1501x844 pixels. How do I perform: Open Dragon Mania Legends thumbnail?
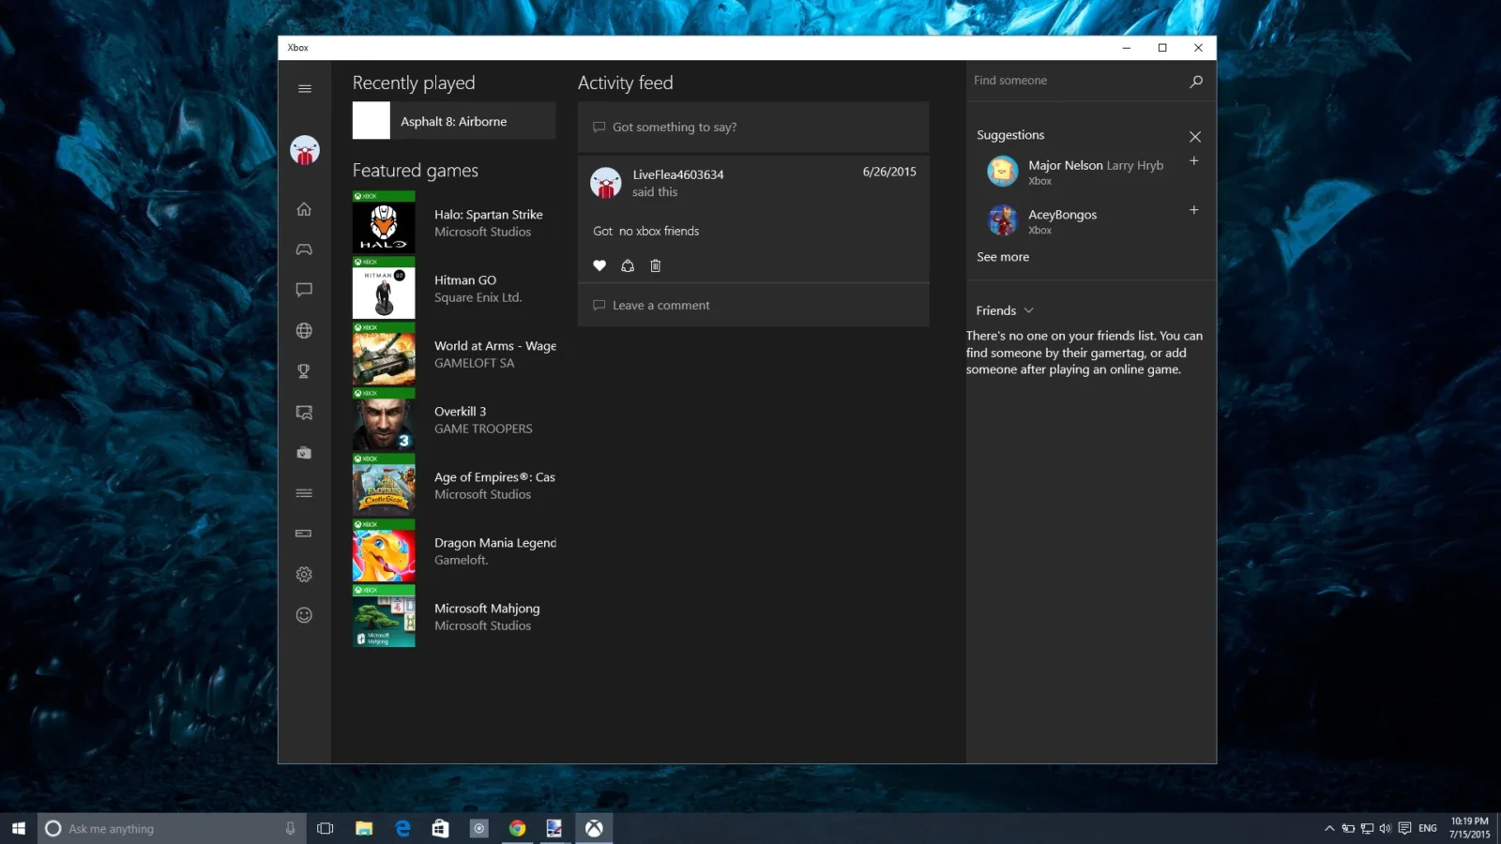(384, 550)
